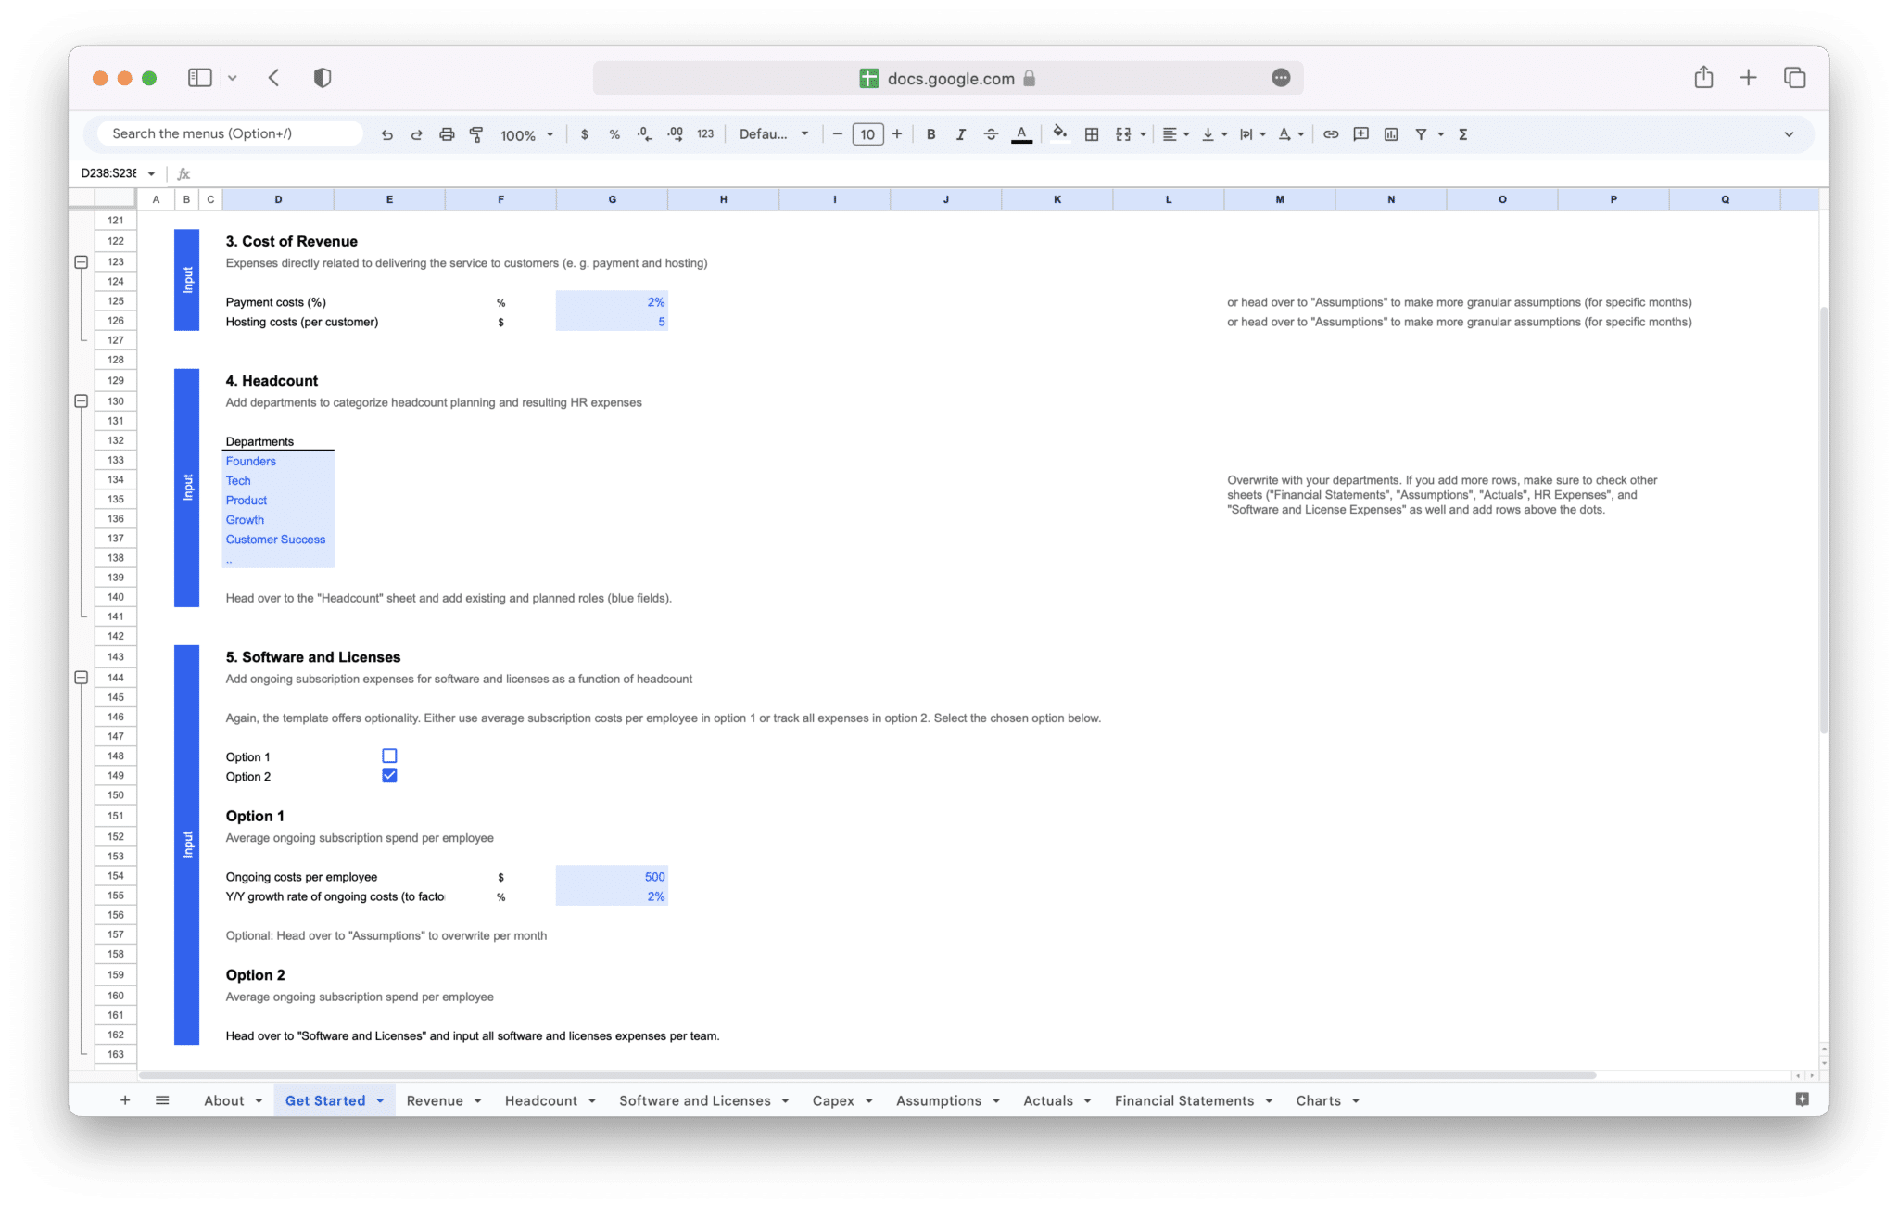Image resolution: width=1898 pixels, height=1207 pixels.
Task: Click the Borders icon
Action: [1091, 133]
